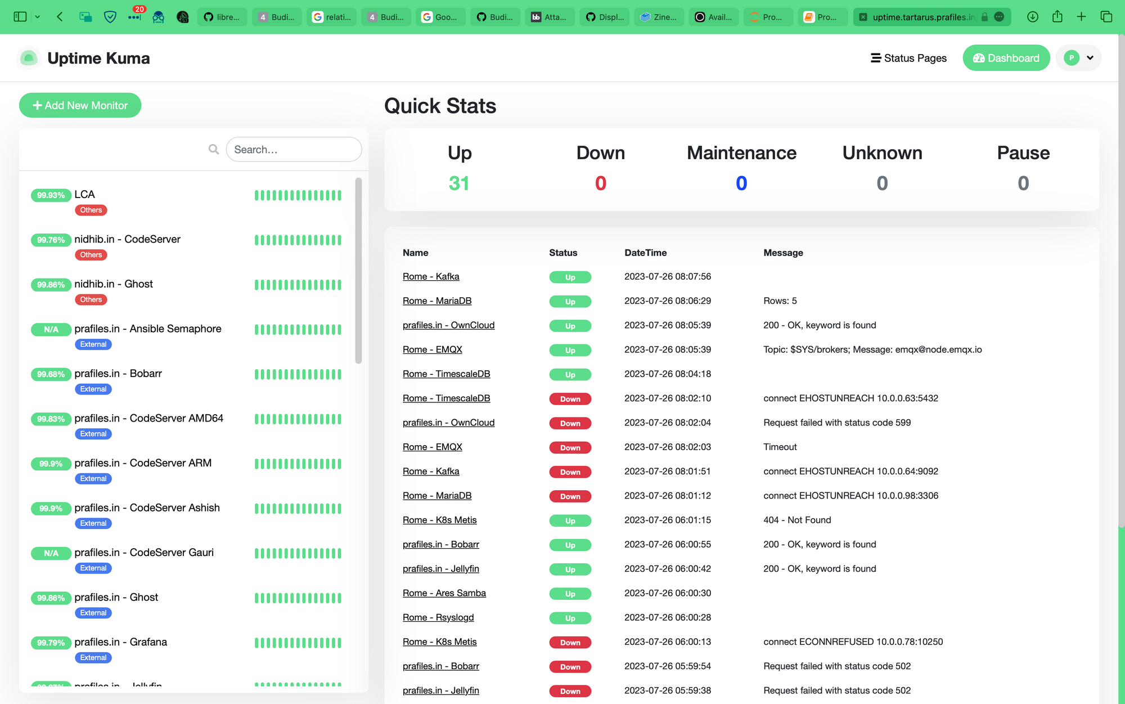Click the monitor list scrollbar
Viewport: 1125px width, 704px height.
(x=358, y=271)
